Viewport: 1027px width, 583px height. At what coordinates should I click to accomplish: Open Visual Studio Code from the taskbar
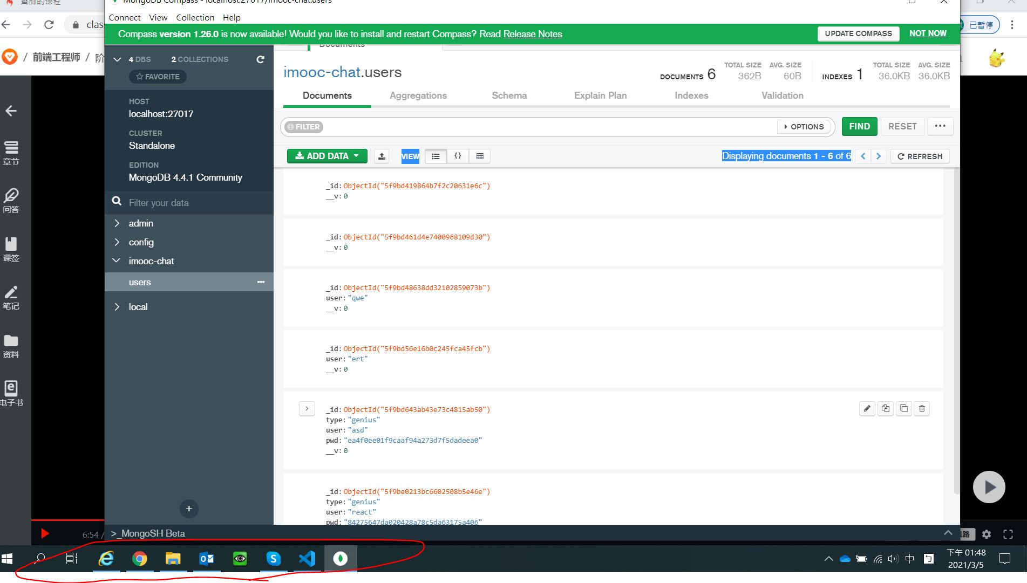307,559
